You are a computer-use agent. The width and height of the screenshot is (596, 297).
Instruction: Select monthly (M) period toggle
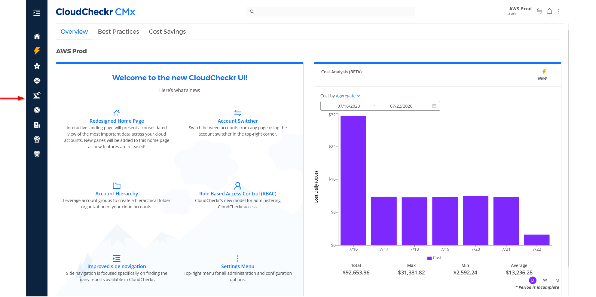(x=557, y=280)
